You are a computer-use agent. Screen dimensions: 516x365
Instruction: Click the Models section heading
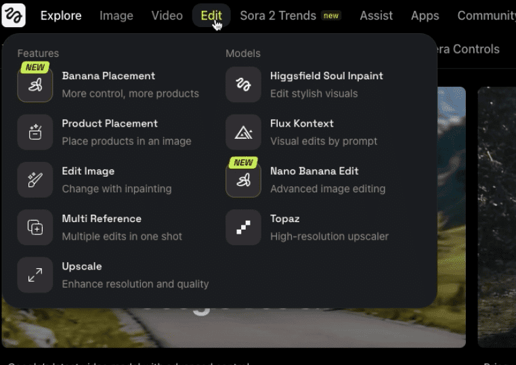pyautogui.click(x=243, y=53)
